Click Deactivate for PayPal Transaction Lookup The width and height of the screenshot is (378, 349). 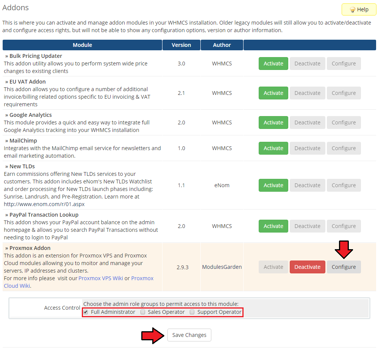pos(308,226)
